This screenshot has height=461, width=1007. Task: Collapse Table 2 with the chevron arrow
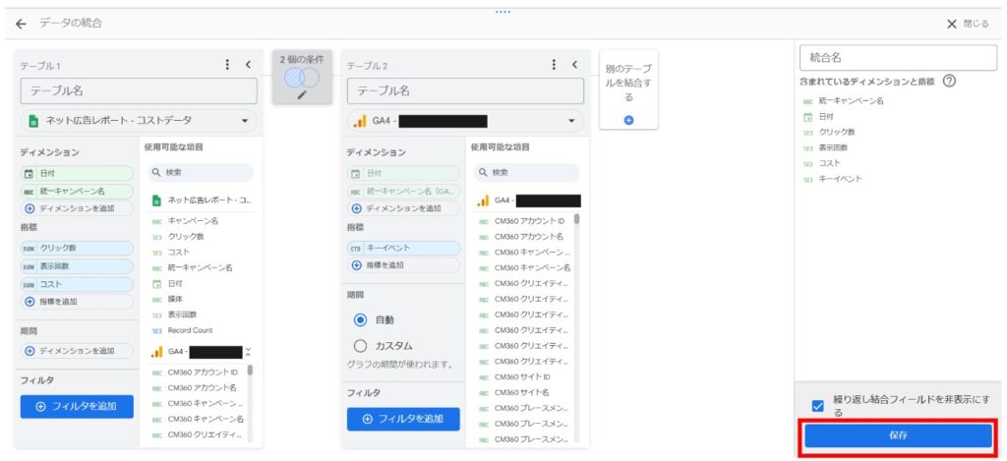574,65
